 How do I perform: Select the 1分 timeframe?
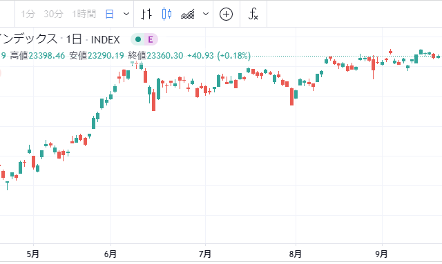coord(28,14)
